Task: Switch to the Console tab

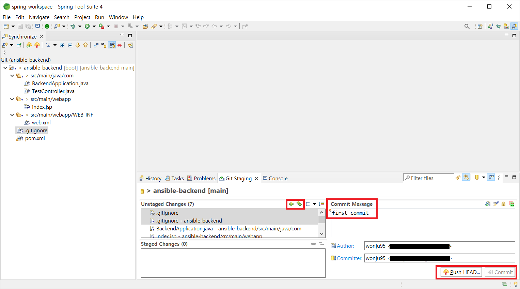Action: click(275, 178)
